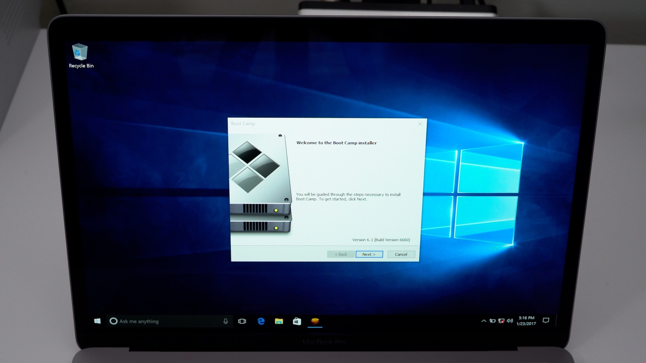This screenshot has width=646, height=363.
Task: Enable microphone via taskbar search bar
Action: pos(225,321)
